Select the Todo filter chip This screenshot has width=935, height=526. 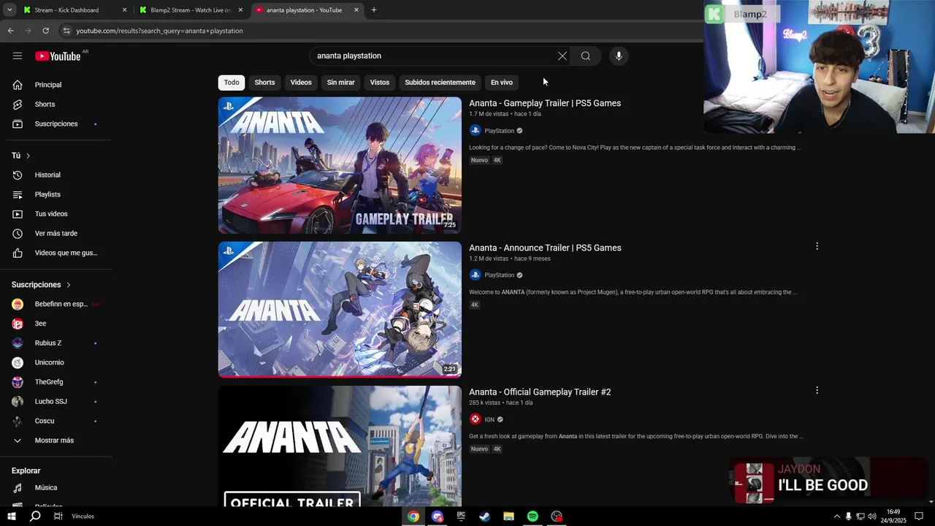232,82
